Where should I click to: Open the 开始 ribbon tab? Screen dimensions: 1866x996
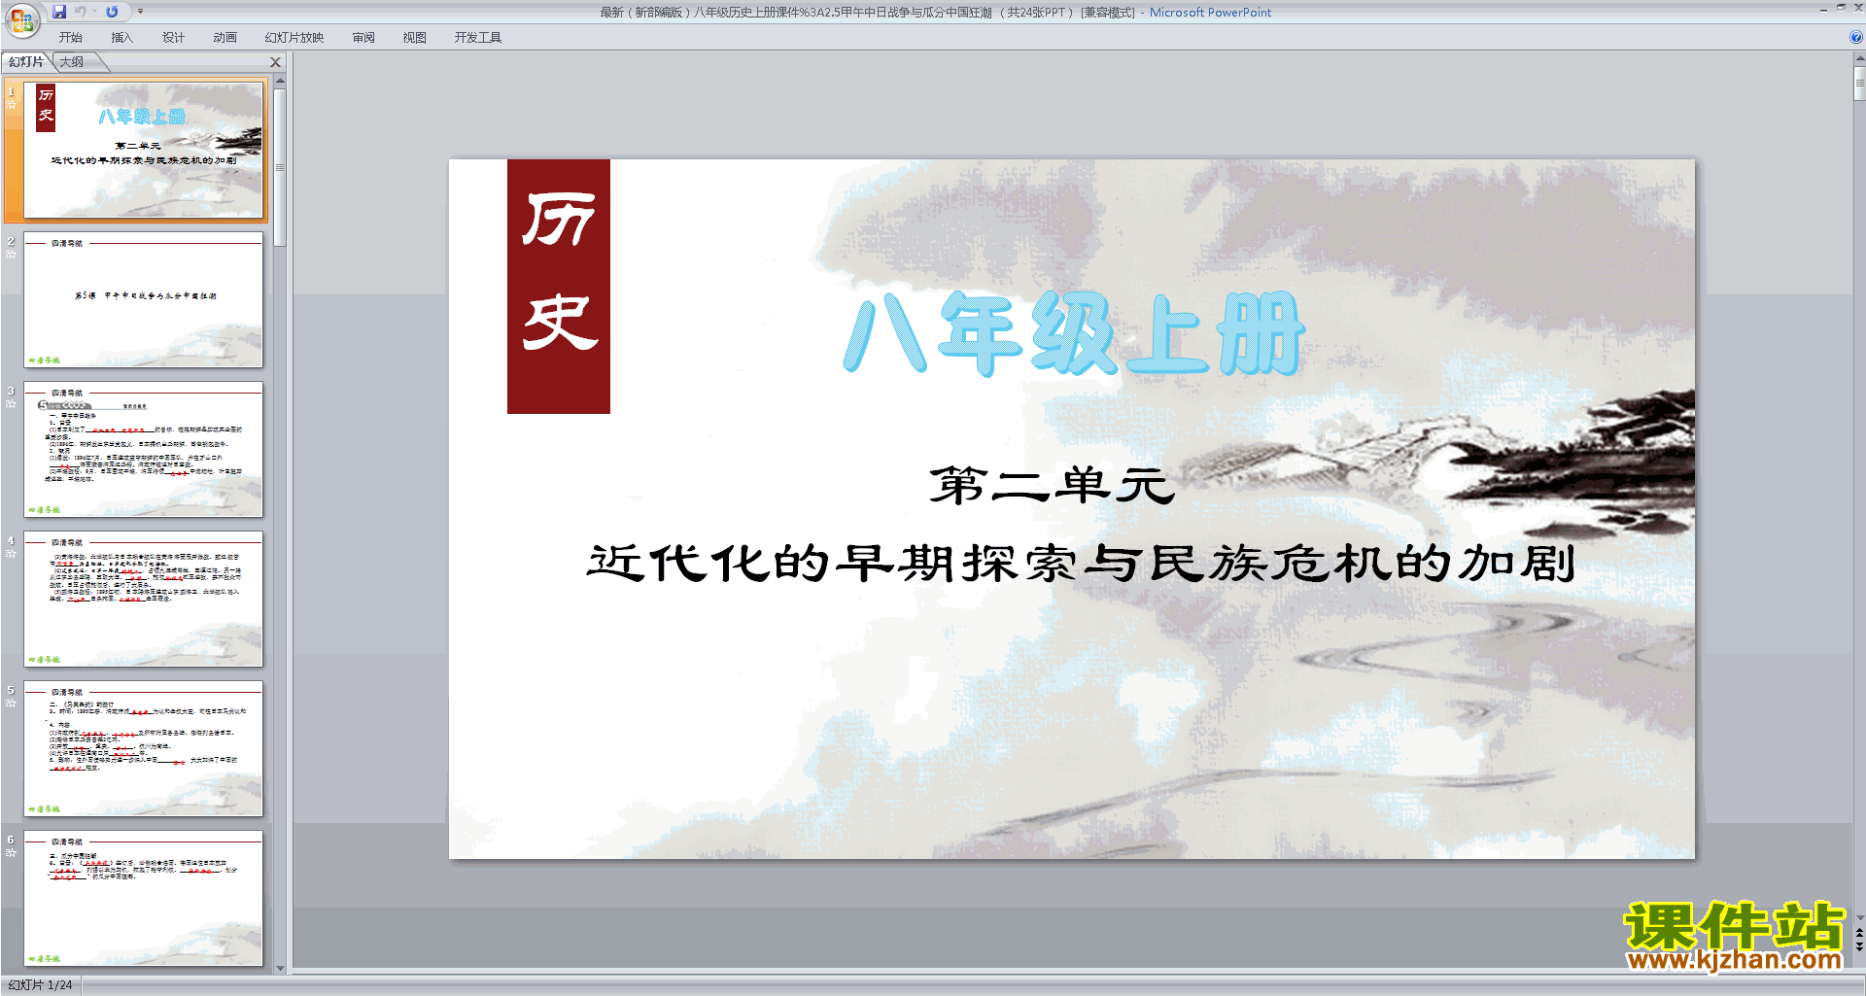71,37
